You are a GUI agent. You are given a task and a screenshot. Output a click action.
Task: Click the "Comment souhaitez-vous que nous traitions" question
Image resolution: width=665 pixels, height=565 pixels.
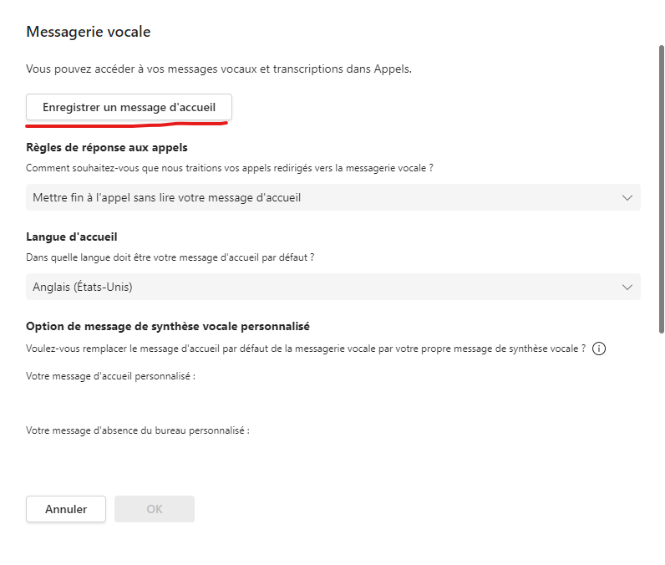(230, 168)
